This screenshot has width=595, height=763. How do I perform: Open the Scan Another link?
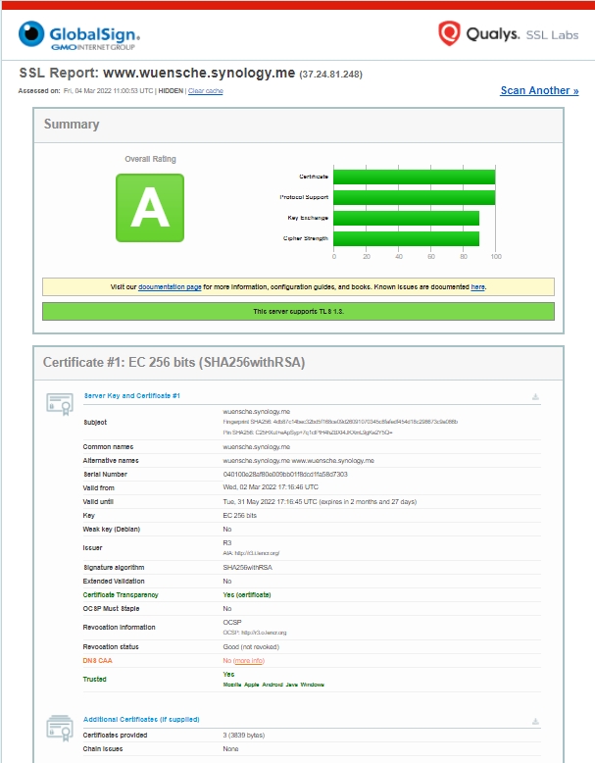point(539,90)
